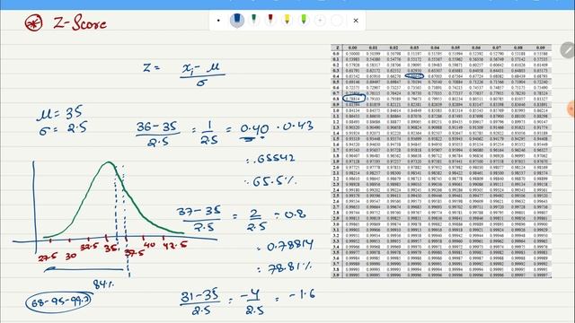Select the dark green pen tool
The width and height of the screenshot is (575, 323).
coord(253,20)
